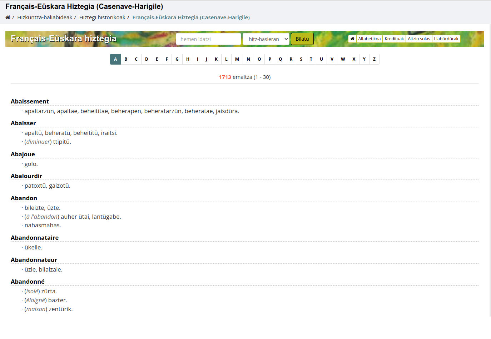Follow the Hizkuntza-baliabideak breadcrumb link

45,17
